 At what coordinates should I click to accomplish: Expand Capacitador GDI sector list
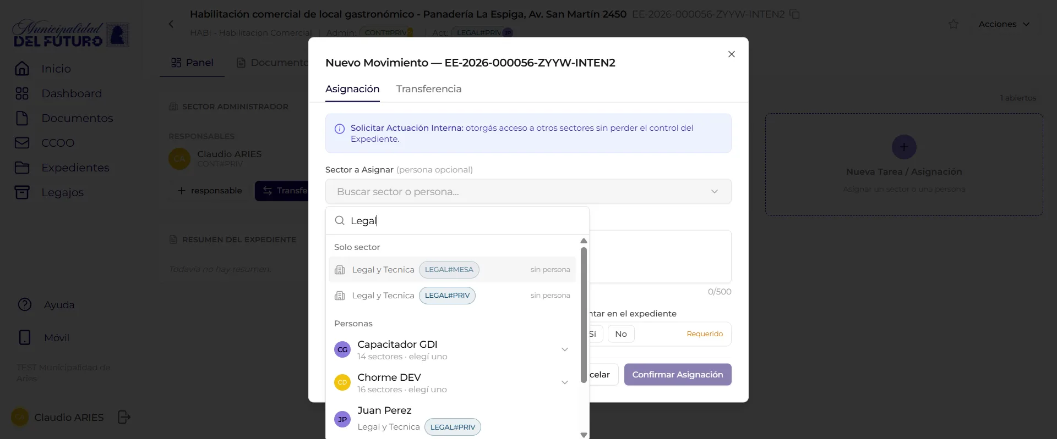(564, 349)
